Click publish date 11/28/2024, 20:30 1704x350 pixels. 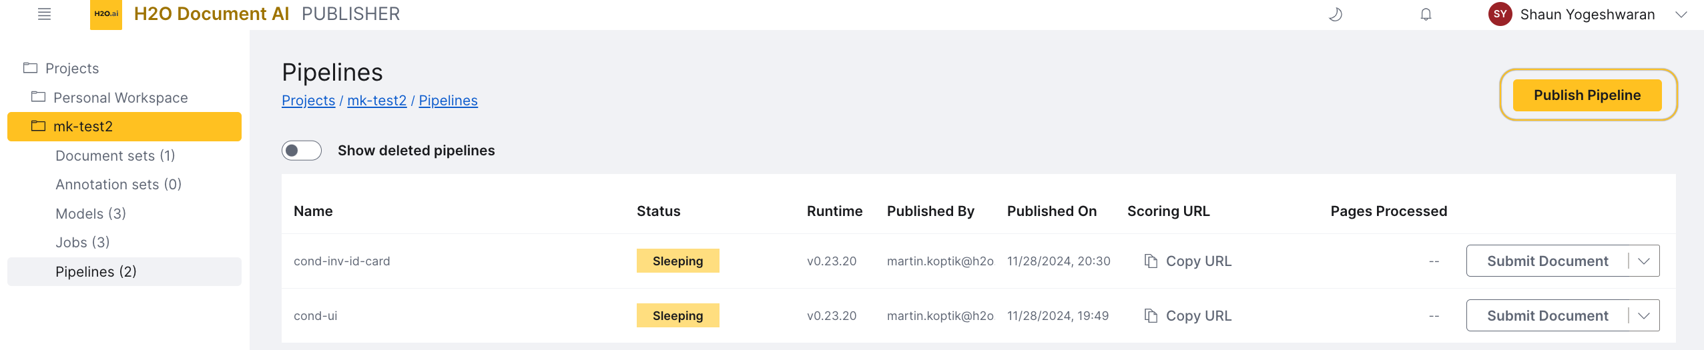pos(1059,261)
